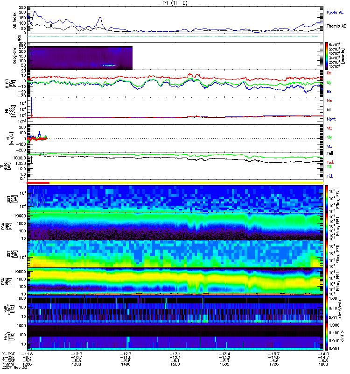Image resolution: width=350 pixels, height=374 pixels.
Task: Click the blue Bx legend label
Action: point(329,91)
